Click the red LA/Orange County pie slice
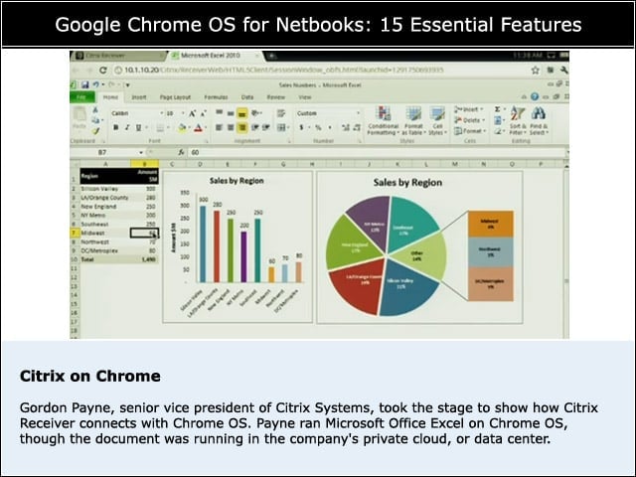Viewport: 636px width, 477px height. [x=359, y=287]
